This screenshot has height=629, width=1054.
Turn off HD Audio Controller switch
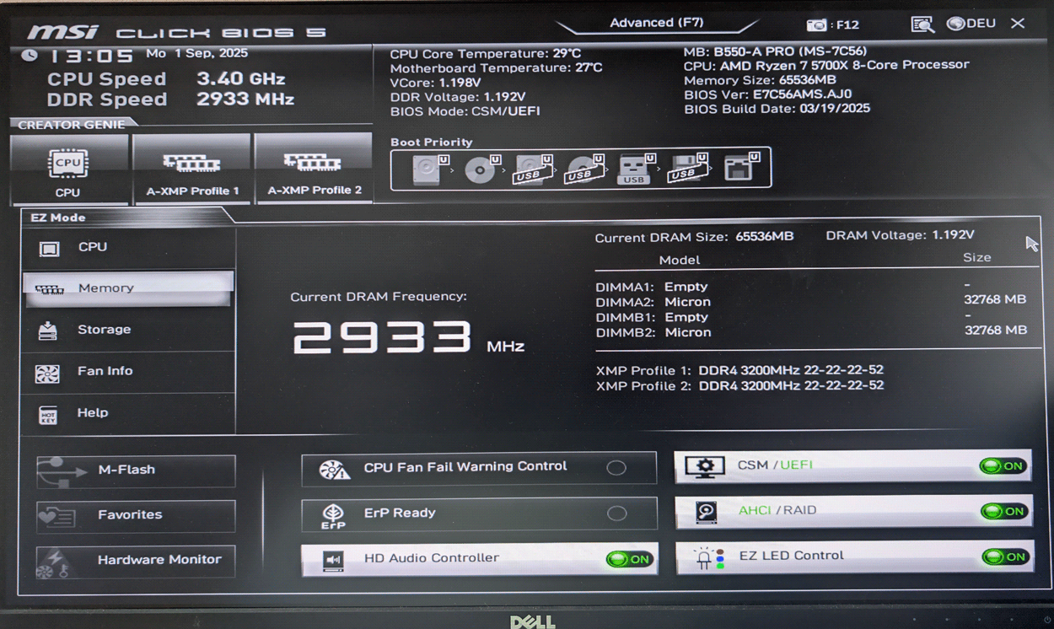click(x=630, y=559)
